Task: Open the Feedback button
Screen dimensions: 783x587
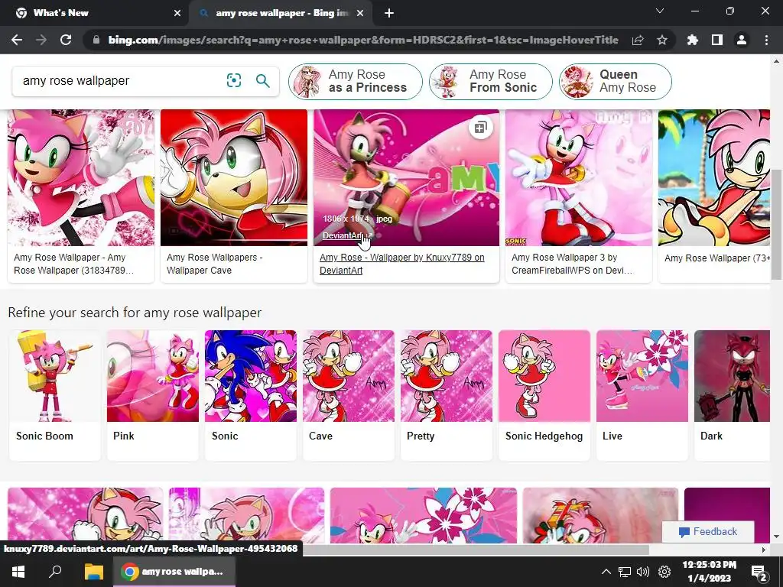Action: point(707,532)
